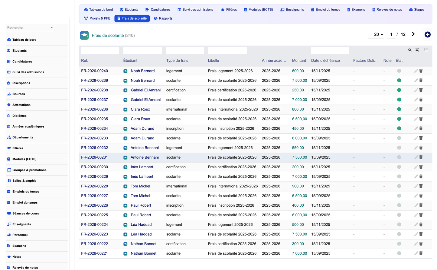Delete fee FR-2026-00240 with trash icon
This screenshot has height=270, width=437.
(421, 71)
